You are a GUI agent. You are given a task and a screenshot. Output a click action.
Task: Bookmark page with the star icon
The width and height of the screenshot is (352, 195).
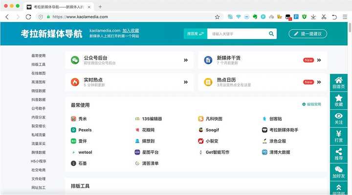point(217,17)
